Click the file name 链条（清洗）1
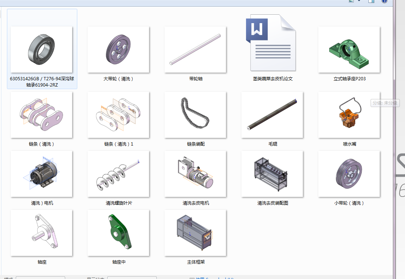This screenshot has height=279, width=405. (119, 144)
